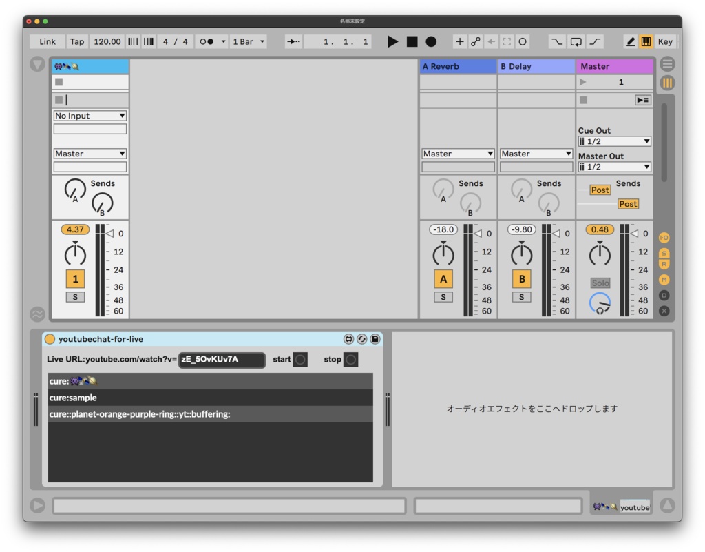Viewport: 705px width, 552px height.
Task: Click the Arrangement Record button
Action: tap(431, 42)
